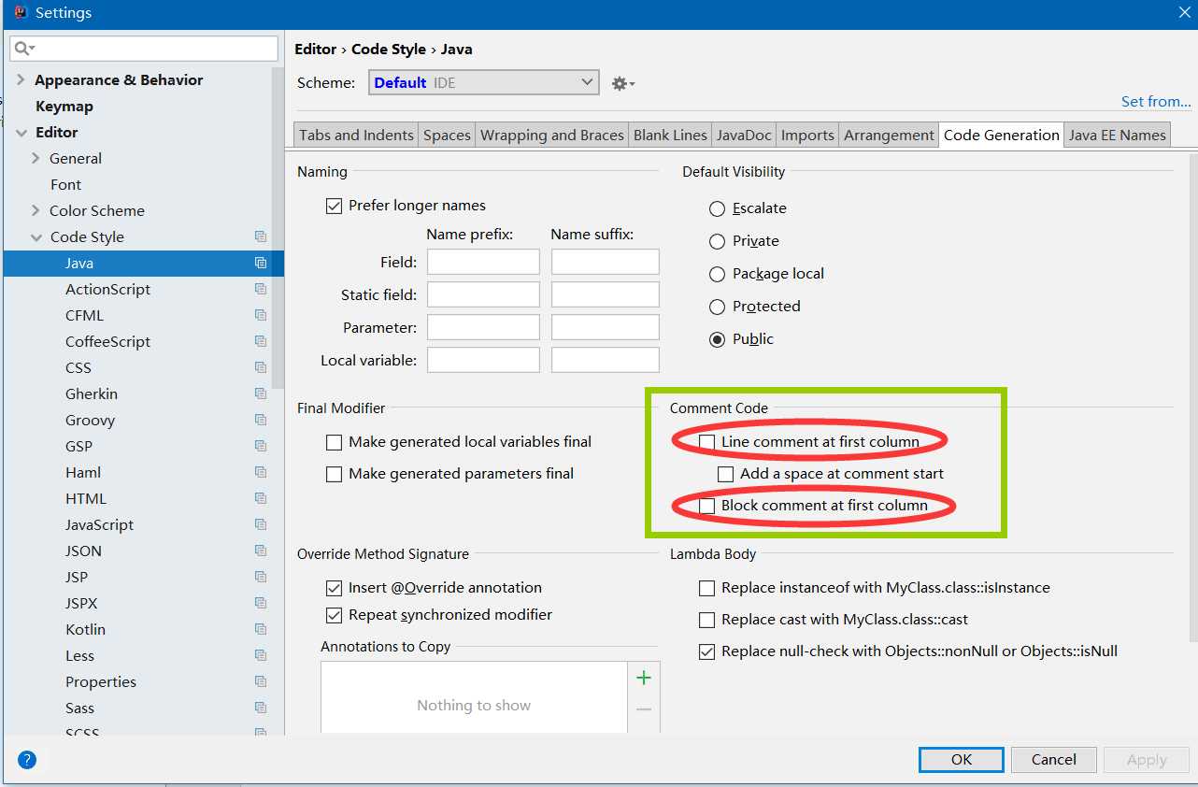
Task: Click the copy icon beside JSON
Action: click(261, 551)
